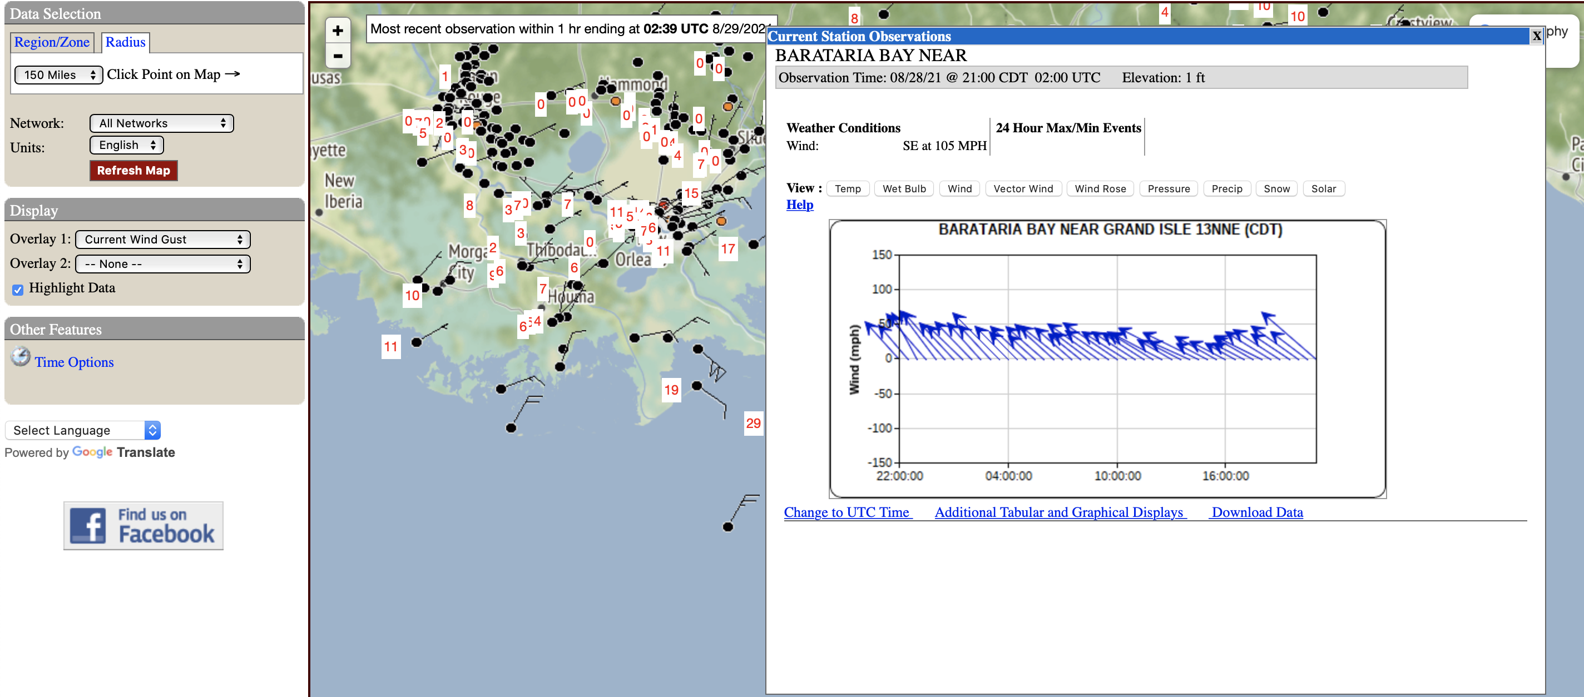Click the wind gust value 29 marker
The height and width of the screenshot is (697, 1584).
(x=753, y=424)
